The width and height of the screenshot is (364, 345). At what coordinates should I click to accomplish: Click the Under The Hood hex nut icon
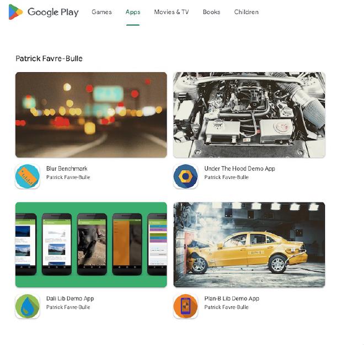tap(185, 177)
